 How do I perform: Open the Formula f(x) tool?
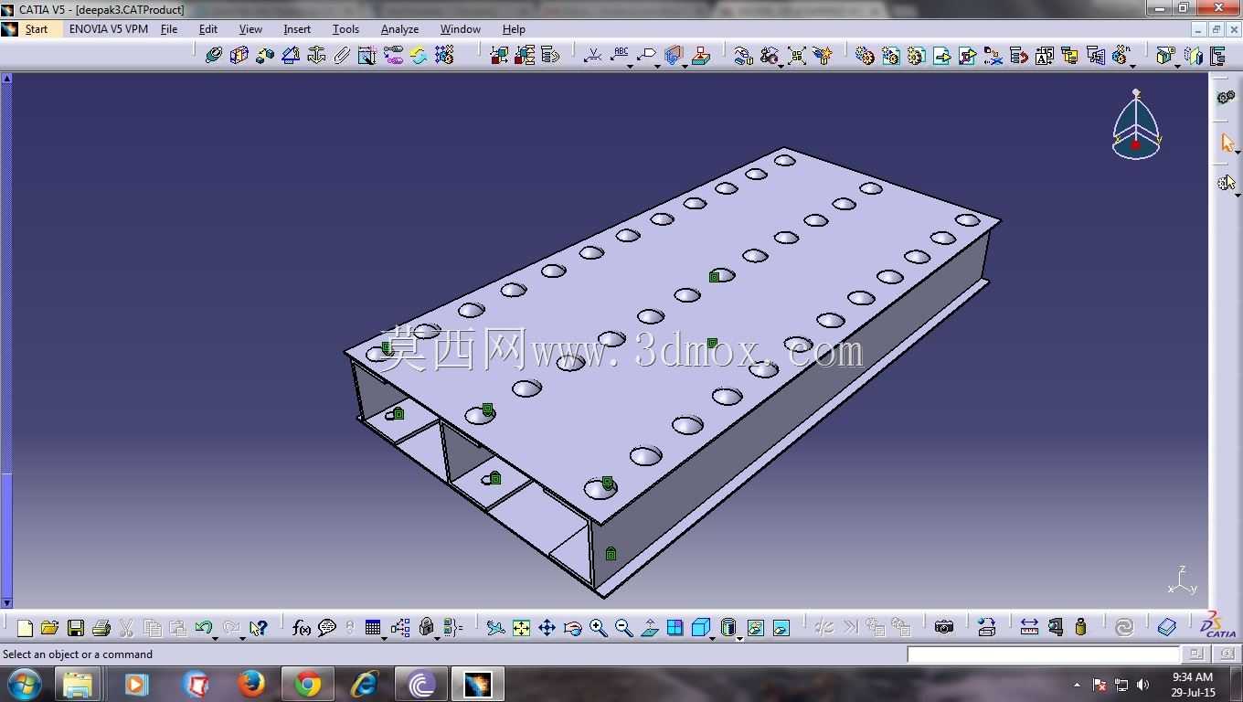point(301,627)
